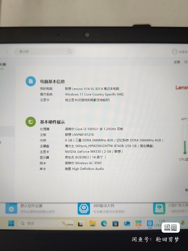
Task: Open the Outlook icon on the taskbar
Action: [x=127, y=223]
